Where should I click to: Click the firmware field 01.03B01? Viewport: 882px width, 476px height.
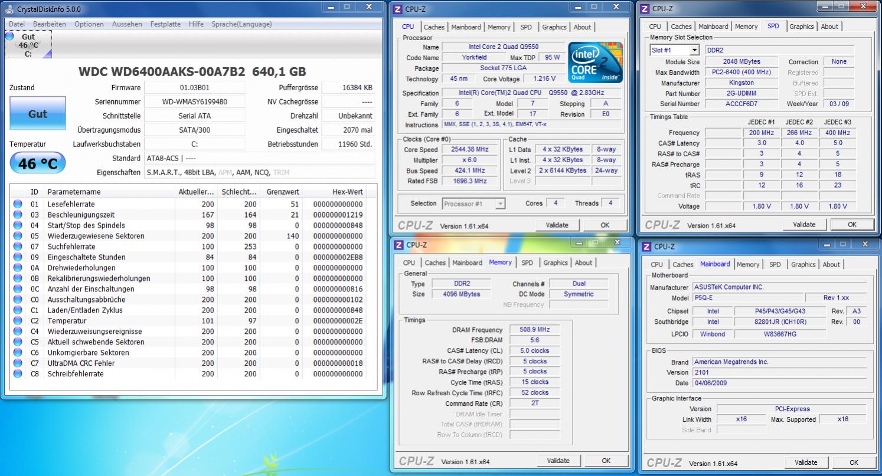[195, 88]
